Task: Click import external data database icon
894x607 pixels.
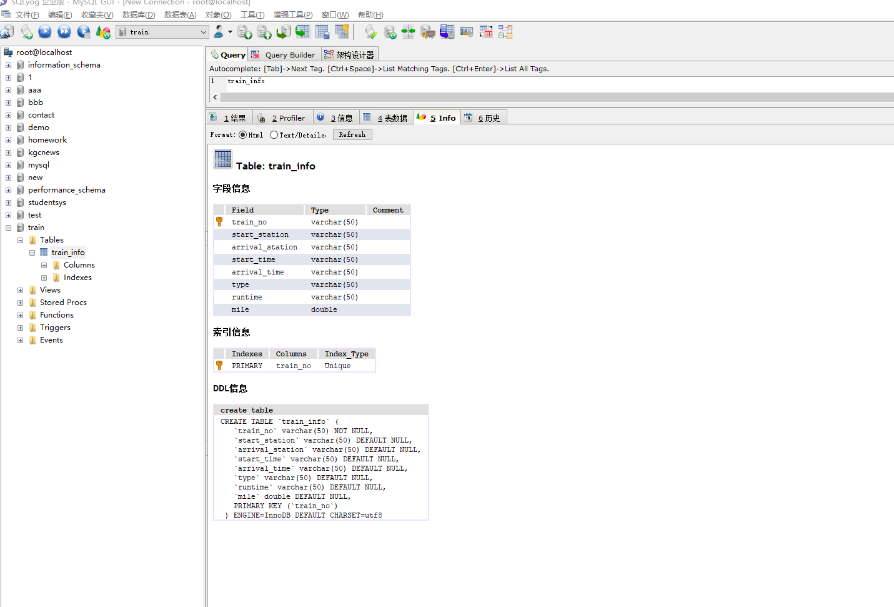Action: [245, 32]
